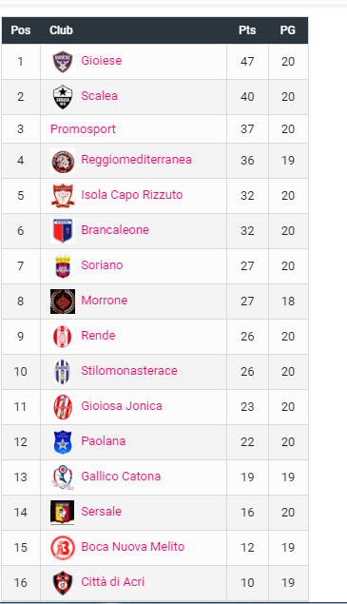Select the Stilomonasterace striped crest
The image size is (347, 604).
coord(63,372)
